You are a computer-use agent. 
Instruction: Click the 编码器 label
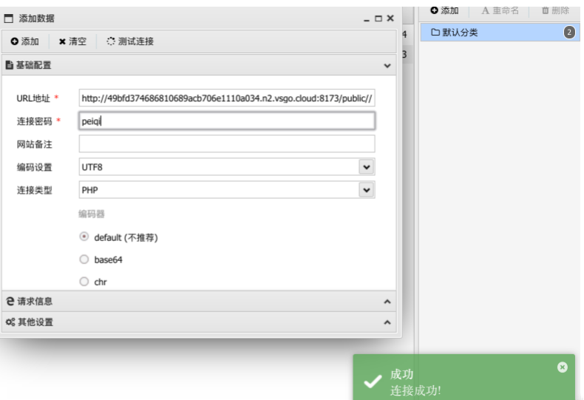pos(92,214)
